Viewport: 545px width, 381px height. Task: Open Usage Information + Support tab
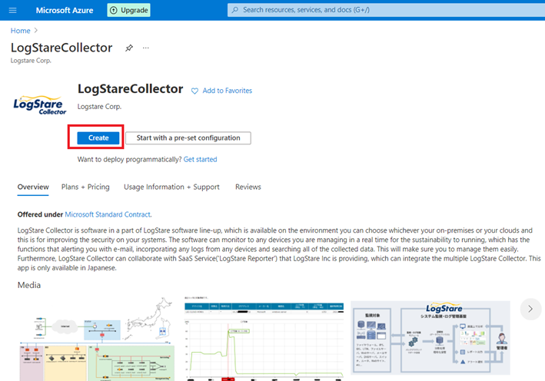coord(171,187)
